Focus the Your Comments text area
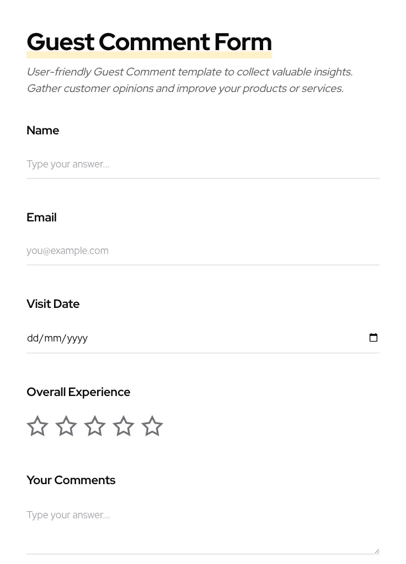Screen dimensions: 406x564 pyautogui.click(x=202, y=526)
